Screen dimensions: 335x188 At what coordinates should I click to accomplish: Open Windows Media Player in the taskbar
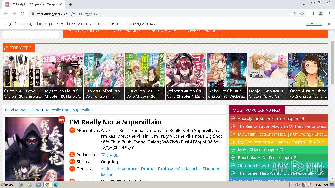click(x=38, y=185)
